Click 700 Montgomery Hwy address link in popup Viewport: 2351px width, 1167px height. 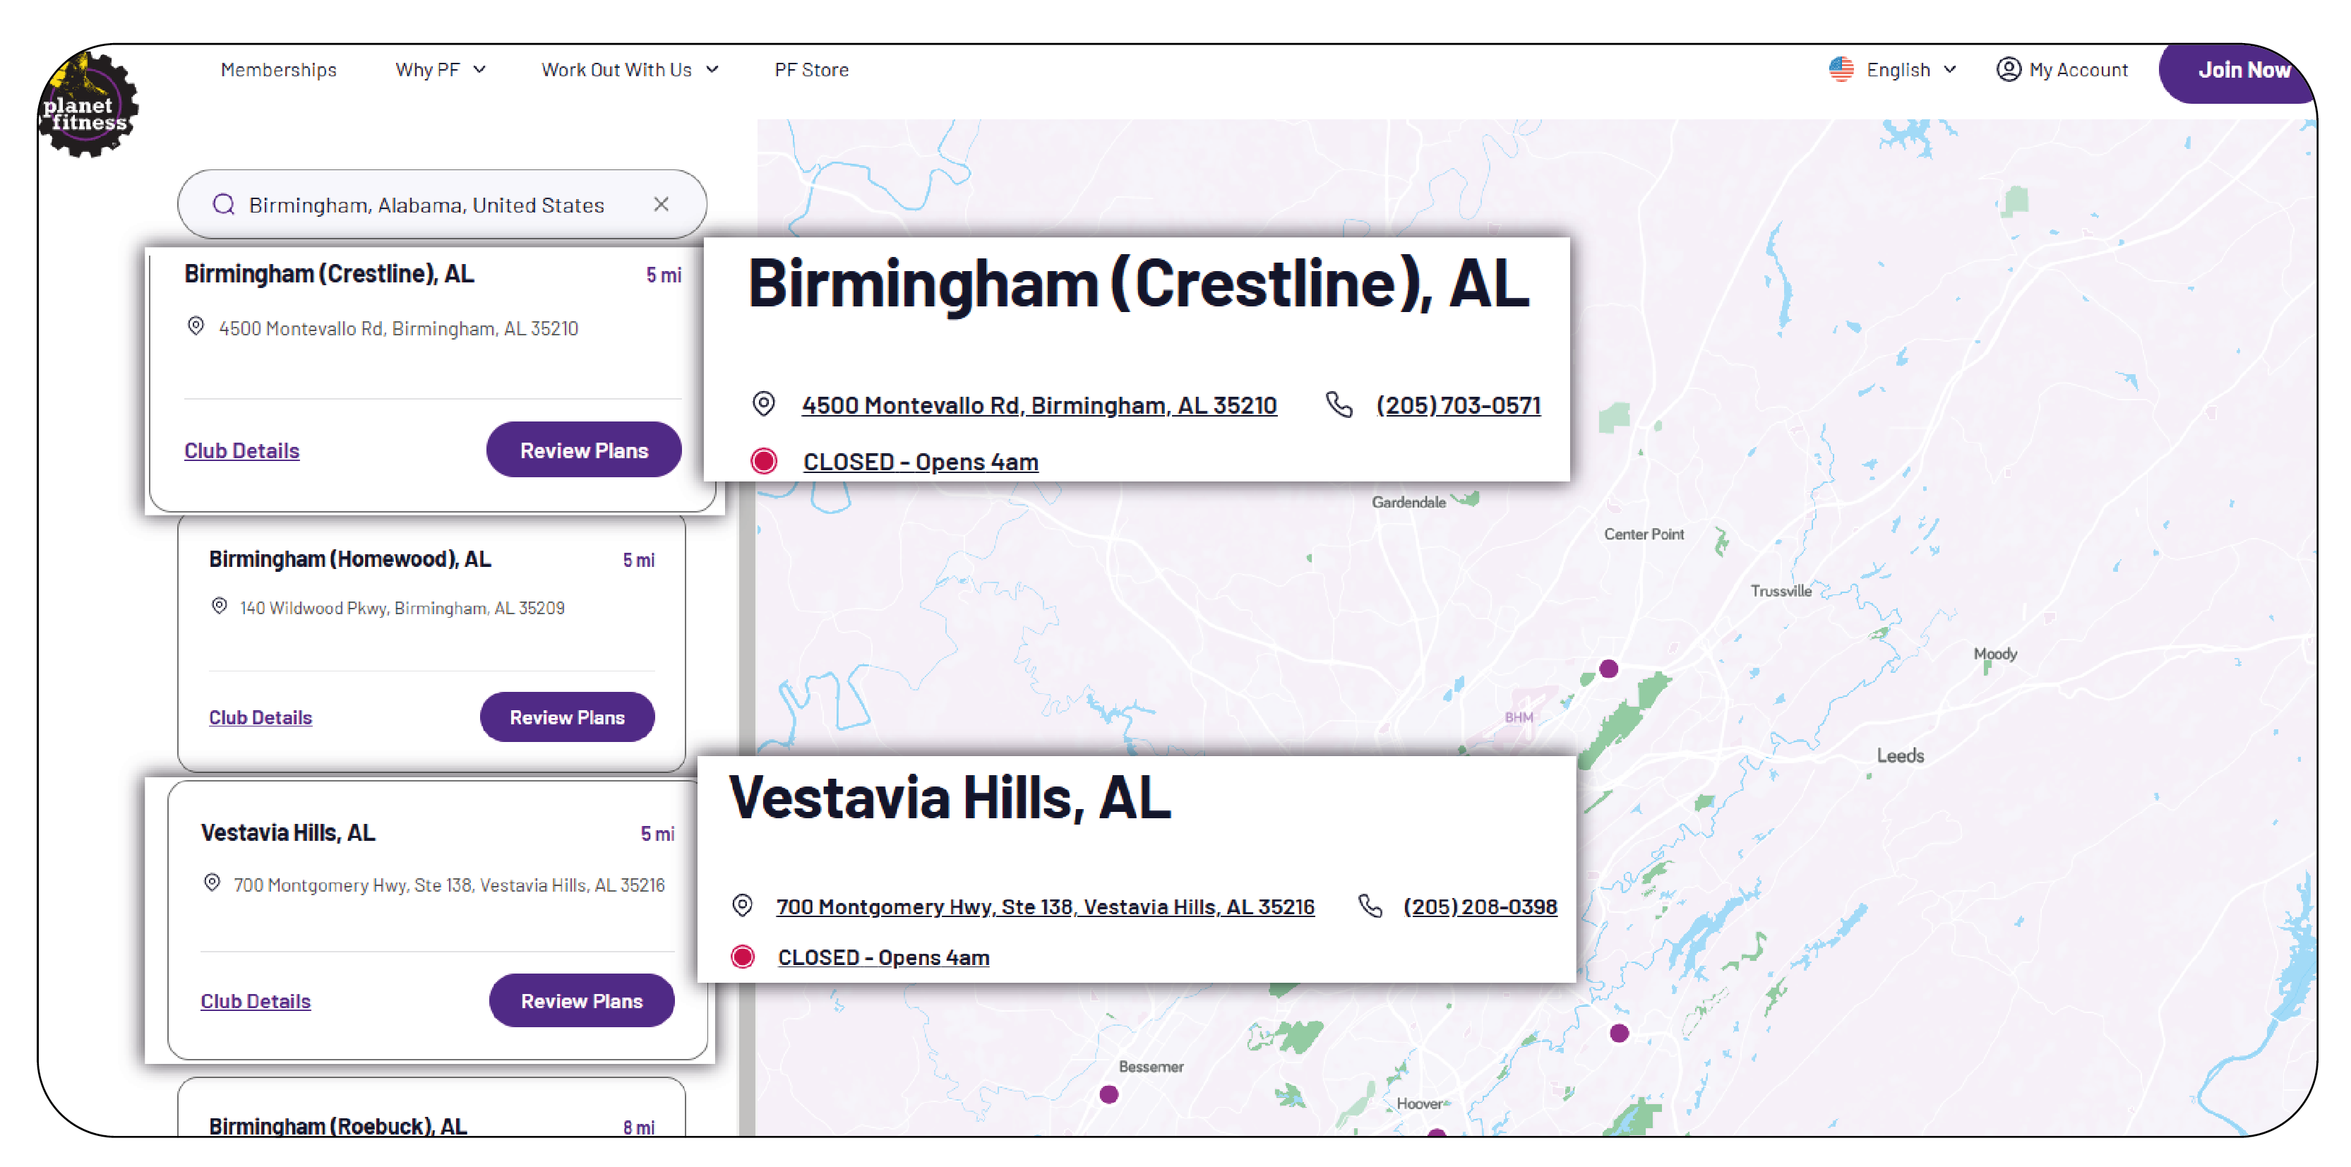click(x=1045, y=907)
